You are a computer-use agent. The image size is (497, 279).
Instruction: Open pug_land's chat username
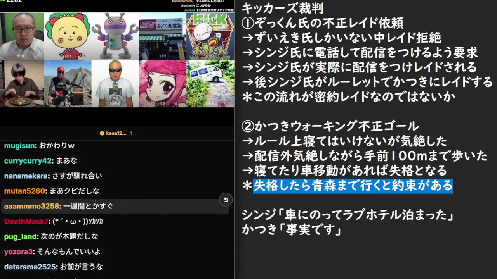[x=20, y=236]
